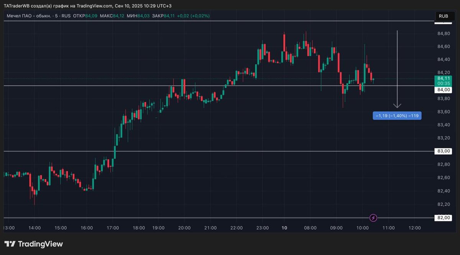The image size is (460, 255).
Task: Click the 21:00 time axis label
Action: pyautogui.click(x=210, y=228)
